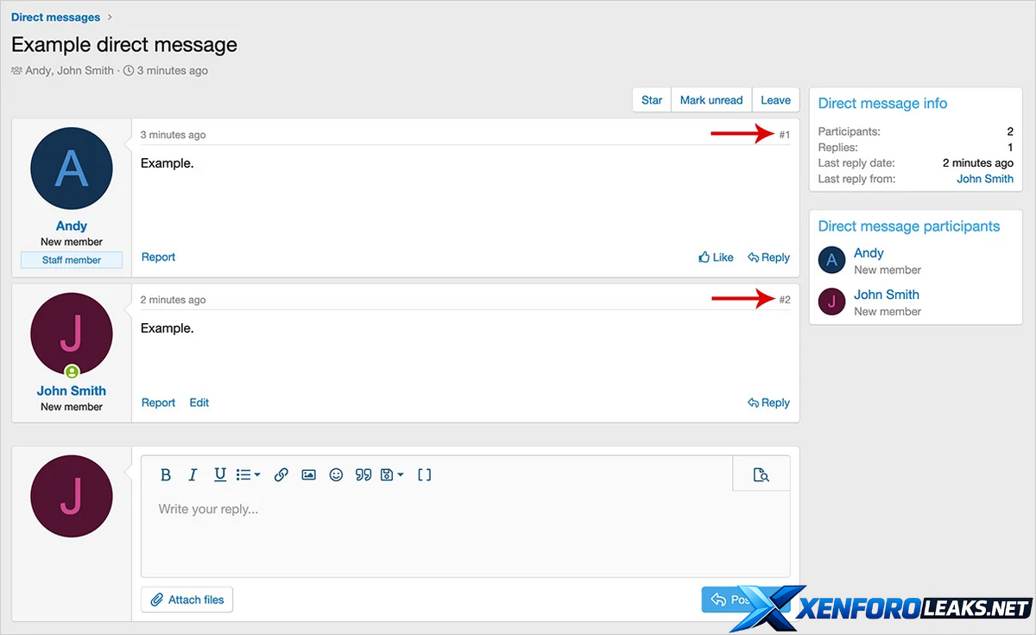Reply to John Smith's message
This screenshot has width=1036, height=635.
[768, 403]
